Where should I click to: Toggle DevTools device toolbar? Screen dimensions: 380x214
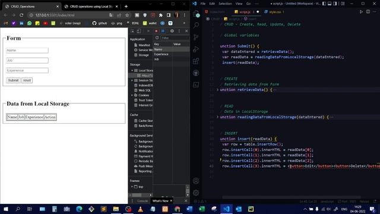coord(138,31)
